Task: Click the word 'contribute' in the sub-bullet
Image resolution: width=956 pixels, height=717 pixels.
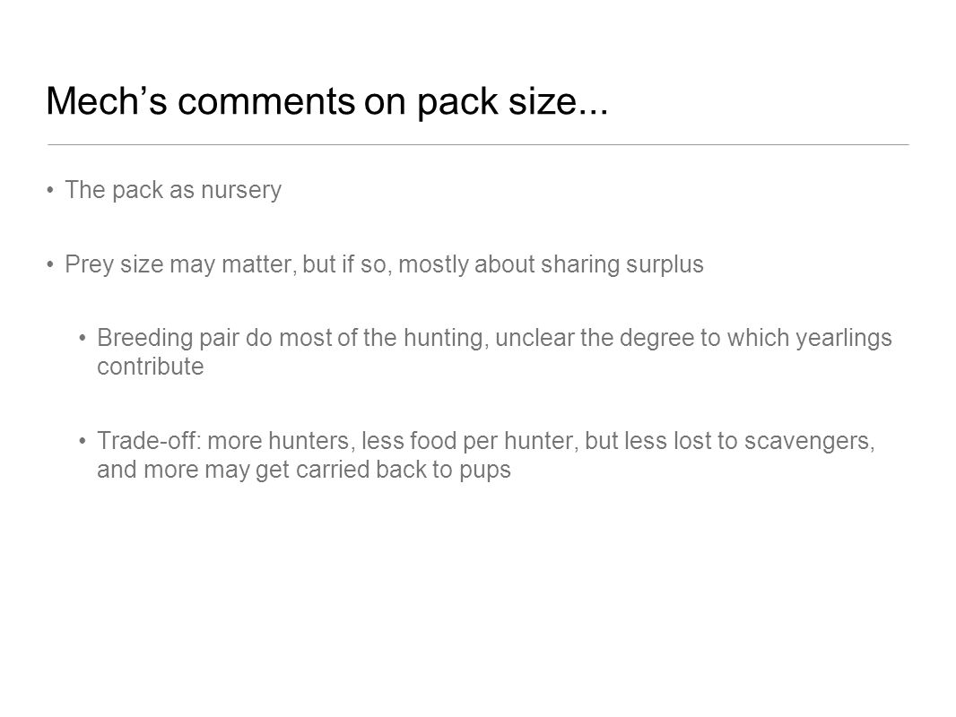Action: tap(151, 367)
